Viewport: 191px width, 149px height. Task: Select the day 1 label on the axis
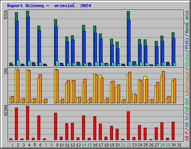[x=12, y=145]
